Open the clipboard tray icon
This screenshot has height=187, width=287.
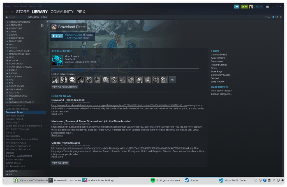pos(269,180)
